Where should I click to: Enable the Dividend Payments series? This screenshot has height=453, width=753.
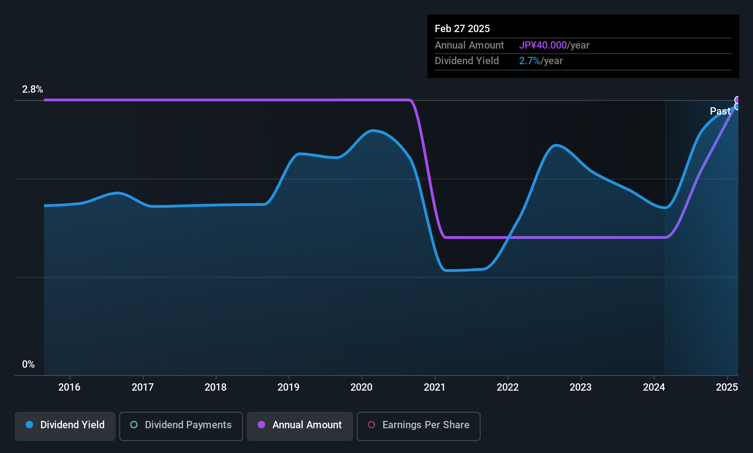(181, 426)
